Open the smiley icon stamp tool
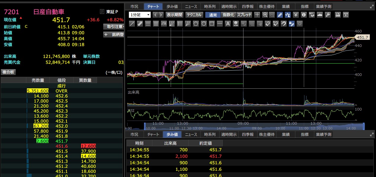 pyautogui.click(x=236, y=24)
